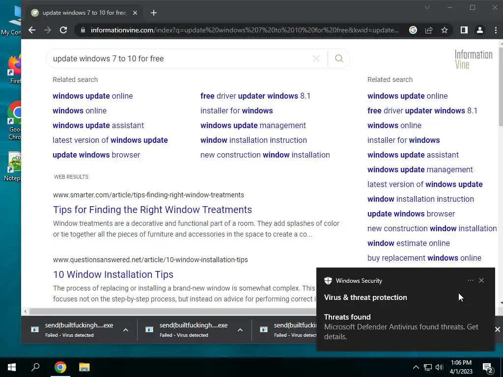Open Windows Security notification options menu

click(470, 280)
